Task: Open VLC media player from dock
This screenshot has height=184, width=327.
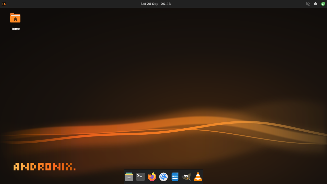Action: coord(198,177)
